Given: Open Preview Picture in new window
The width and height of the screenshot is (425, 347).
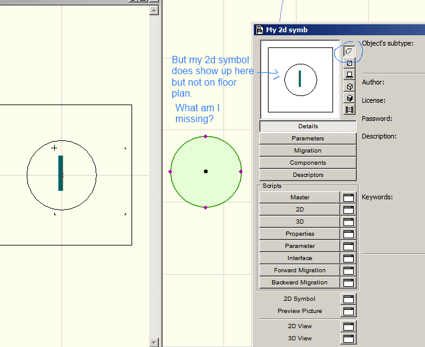Looking at the screenshot, I should 348,311.
